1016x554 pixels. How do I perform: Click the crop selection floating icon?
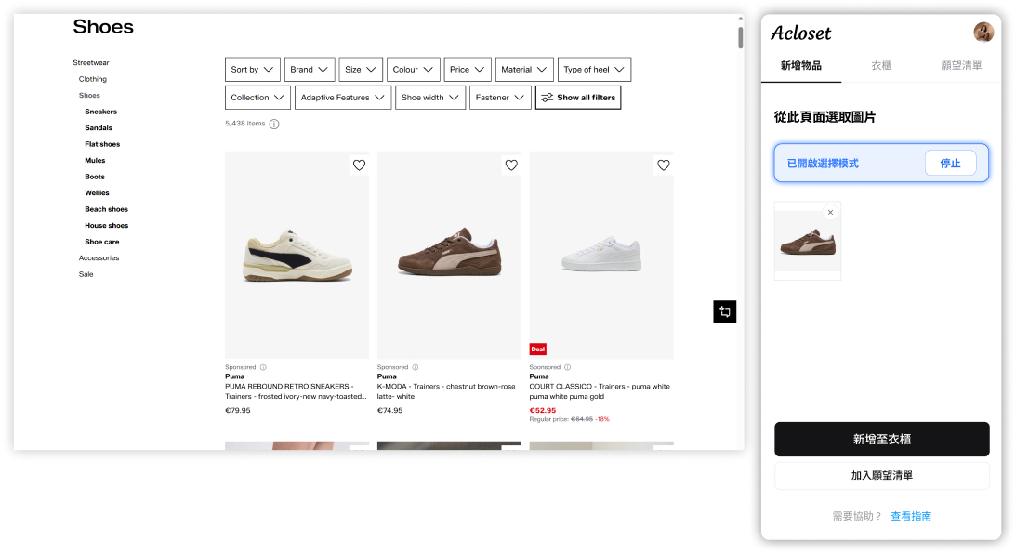click(724, 311)
